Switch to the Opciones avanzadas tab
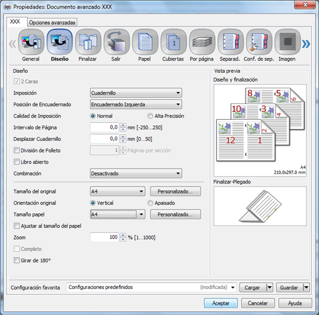The height and width of the screenshot is (315, 319). [x=52, y=22]
